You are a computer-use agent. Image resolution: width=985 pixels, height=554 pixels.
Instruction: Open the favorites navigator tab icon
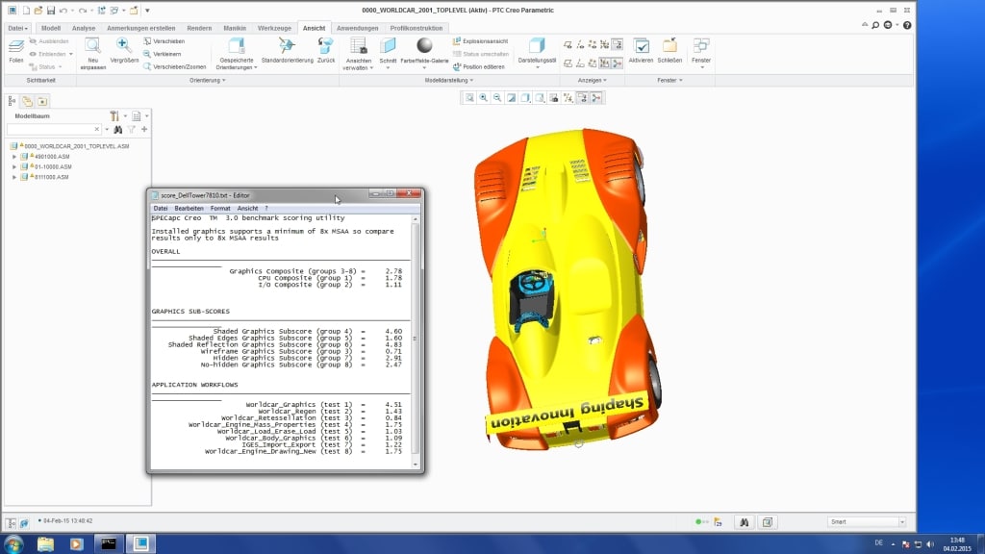pos(42,101)
